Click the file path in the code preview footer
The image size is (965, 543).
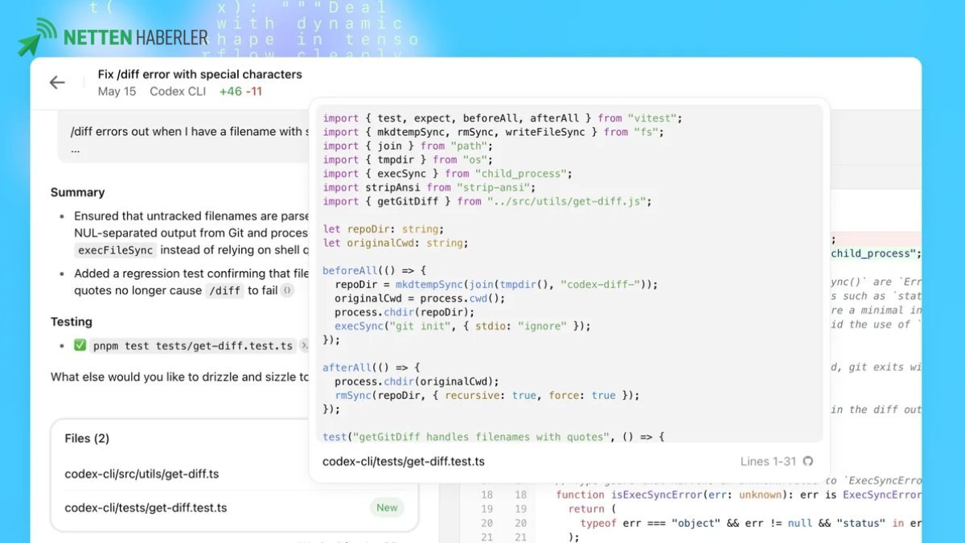point(404,462)
